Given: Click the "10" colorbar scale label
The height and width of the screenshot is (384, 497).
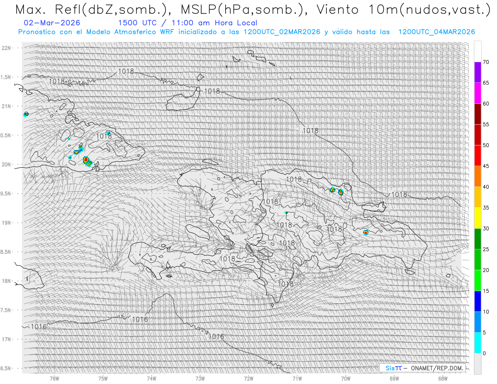Looking at the screenshot, I should [486, 312].
